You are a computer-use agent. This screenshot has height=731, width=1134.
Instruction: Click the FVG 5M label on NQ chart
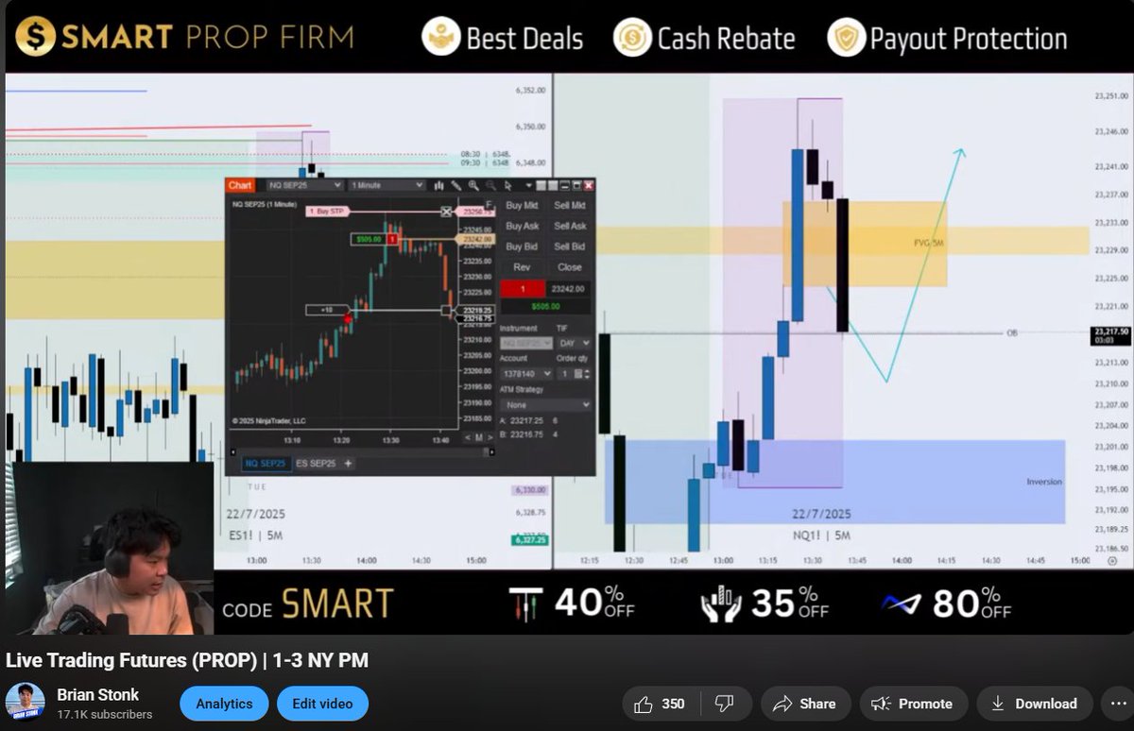point(928,243)
